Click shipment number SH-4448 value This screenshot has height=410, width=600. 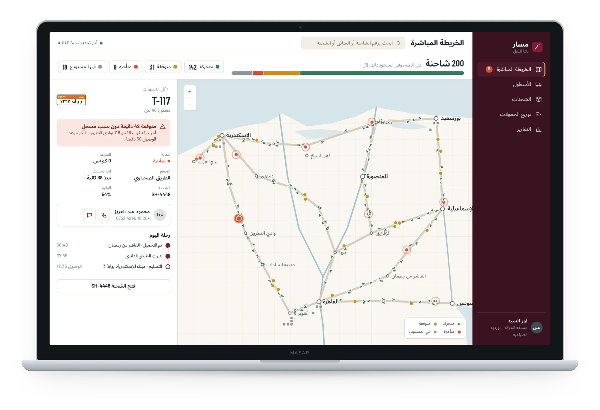(x=161, y=195)
